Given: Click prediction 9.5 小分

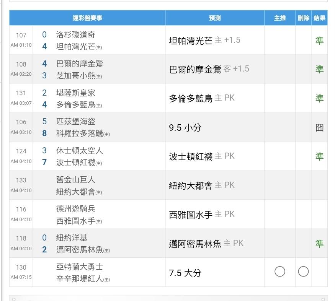Looking at the screenshot, I should click(185, 128).
